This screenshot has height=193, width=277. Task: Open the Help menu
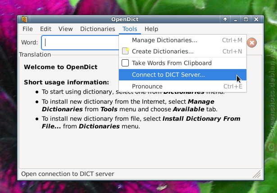(151, 29)
